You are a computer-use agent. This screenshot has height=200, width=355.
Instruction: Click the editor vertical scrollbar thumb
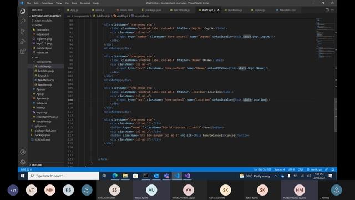(336, 114)
